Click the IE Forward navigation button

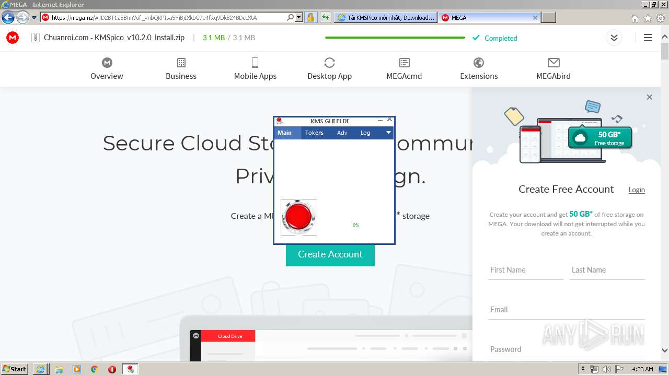click(22, 17)
